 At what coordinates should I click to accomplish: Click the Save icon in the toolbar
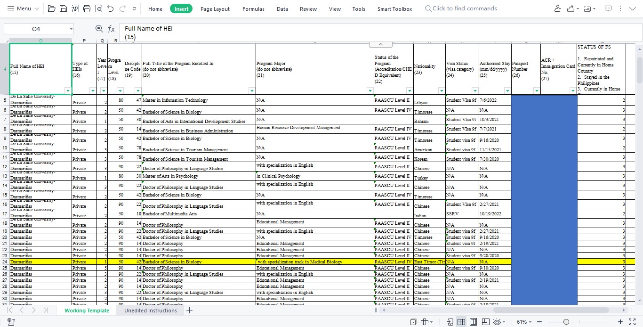64,9
